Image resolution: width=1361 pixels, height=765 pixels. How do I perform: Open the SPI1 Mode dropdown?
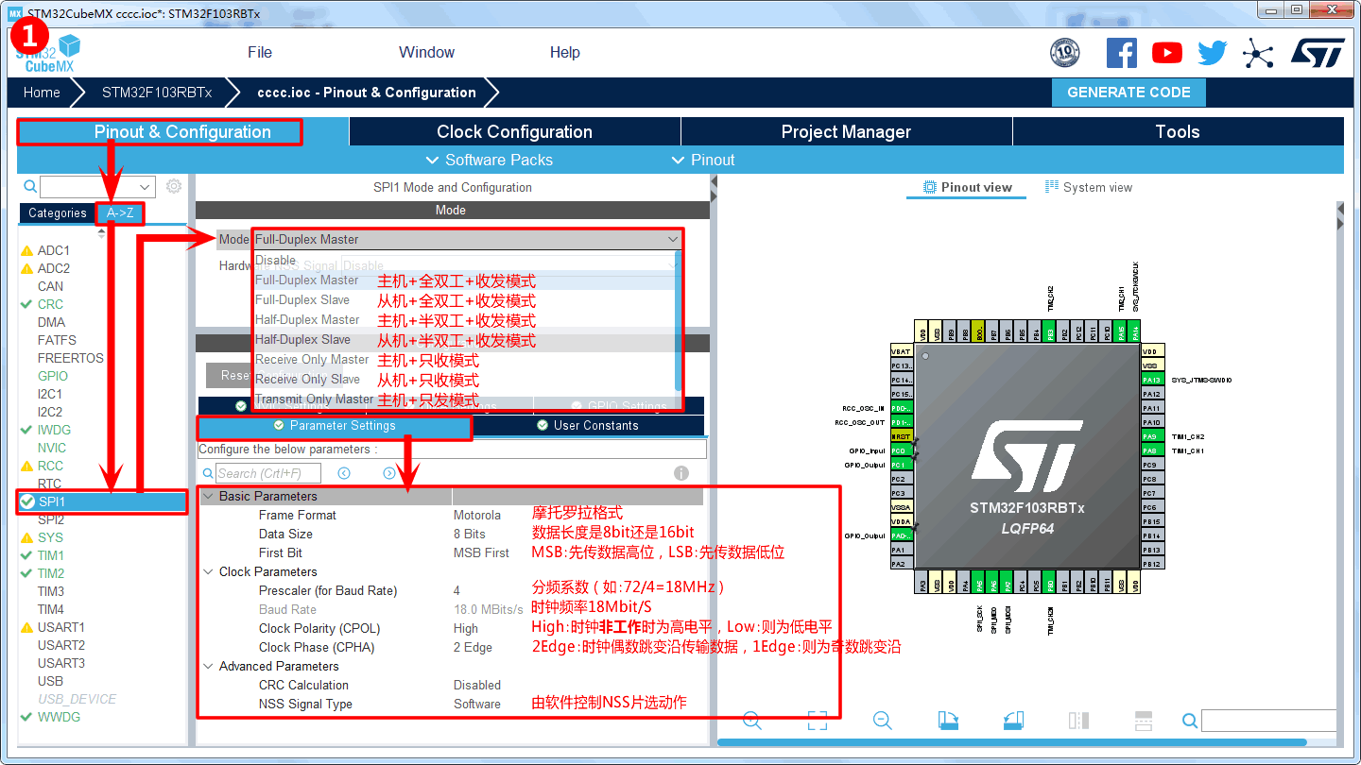click(x=467, y=240)
